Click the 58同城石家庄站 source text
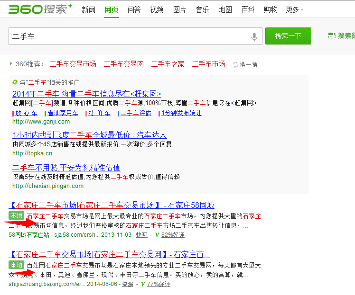This screenshot has height=295, width=355. point(29,235)
